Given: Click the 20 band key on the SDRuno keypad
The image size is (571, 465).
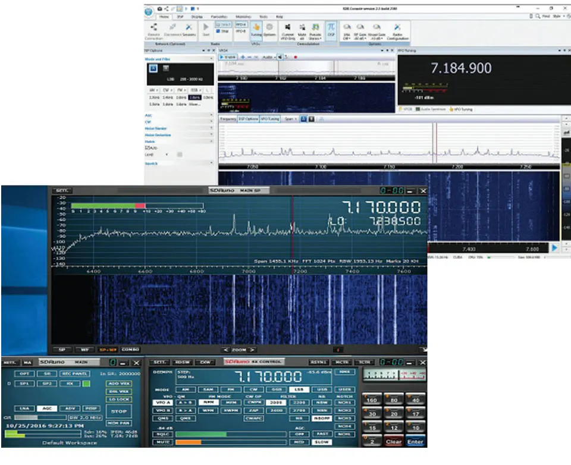Looking at the screenshot, I should tap(394, 413).
